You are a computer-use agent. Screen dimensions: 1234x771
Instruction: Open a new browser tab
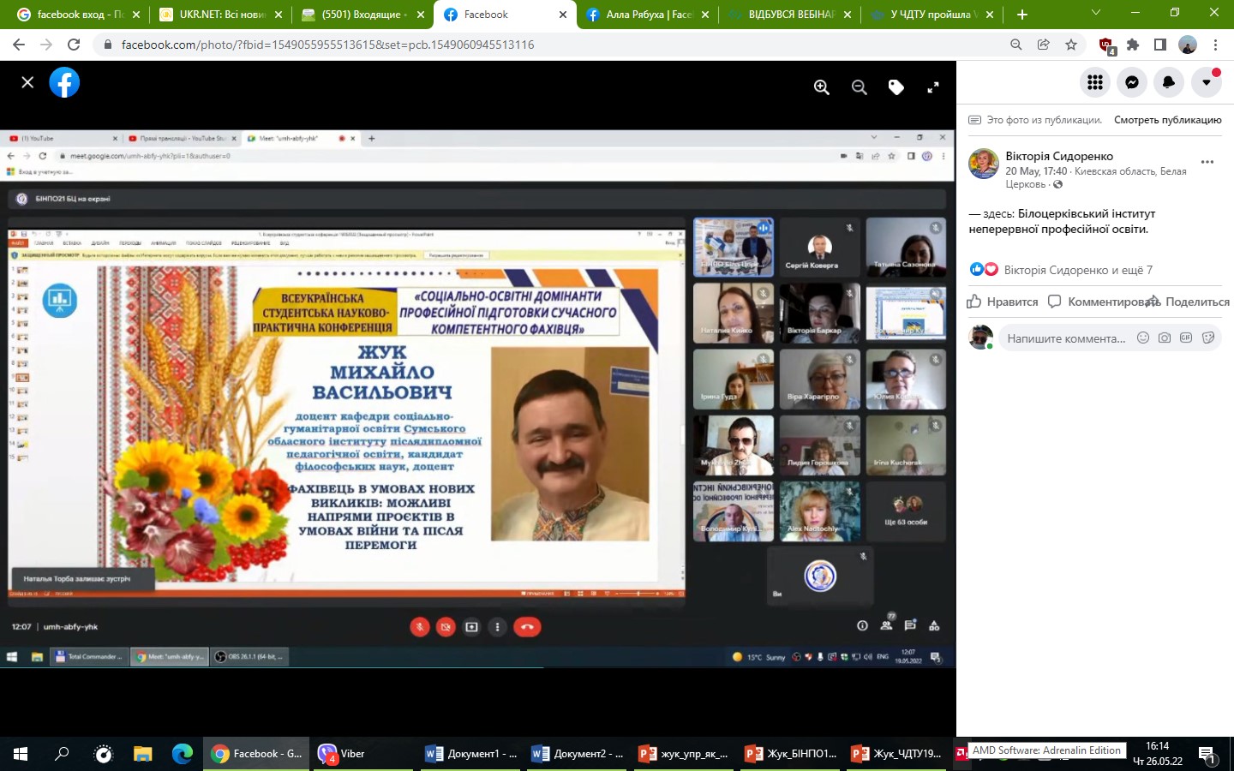[1021, 15]
